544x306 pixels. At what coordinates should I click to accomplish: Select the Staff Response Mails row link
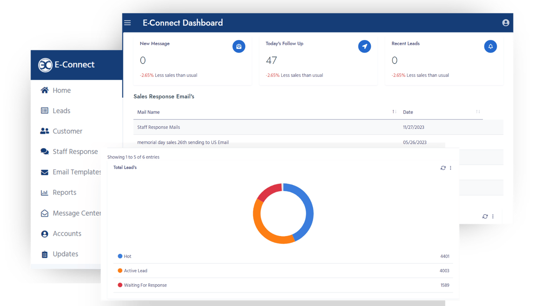click(x=158, y=127)
